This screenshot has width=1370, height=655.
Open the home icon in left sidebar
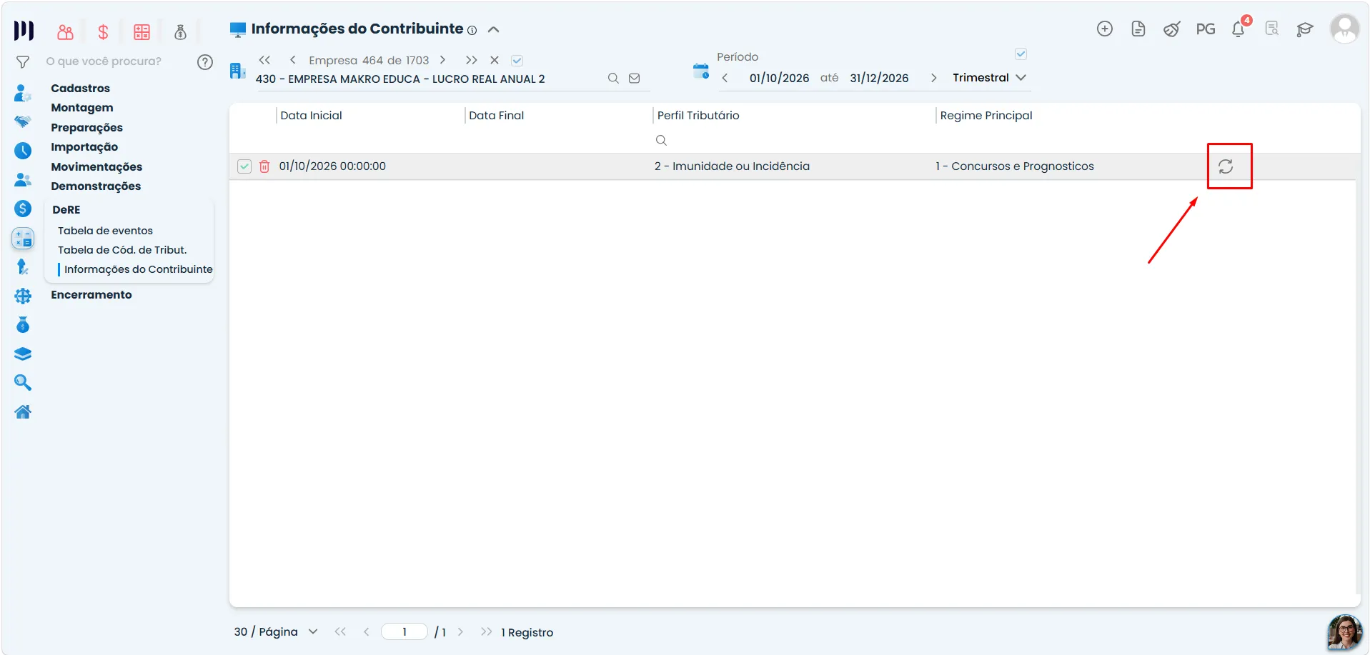[23, 411]
